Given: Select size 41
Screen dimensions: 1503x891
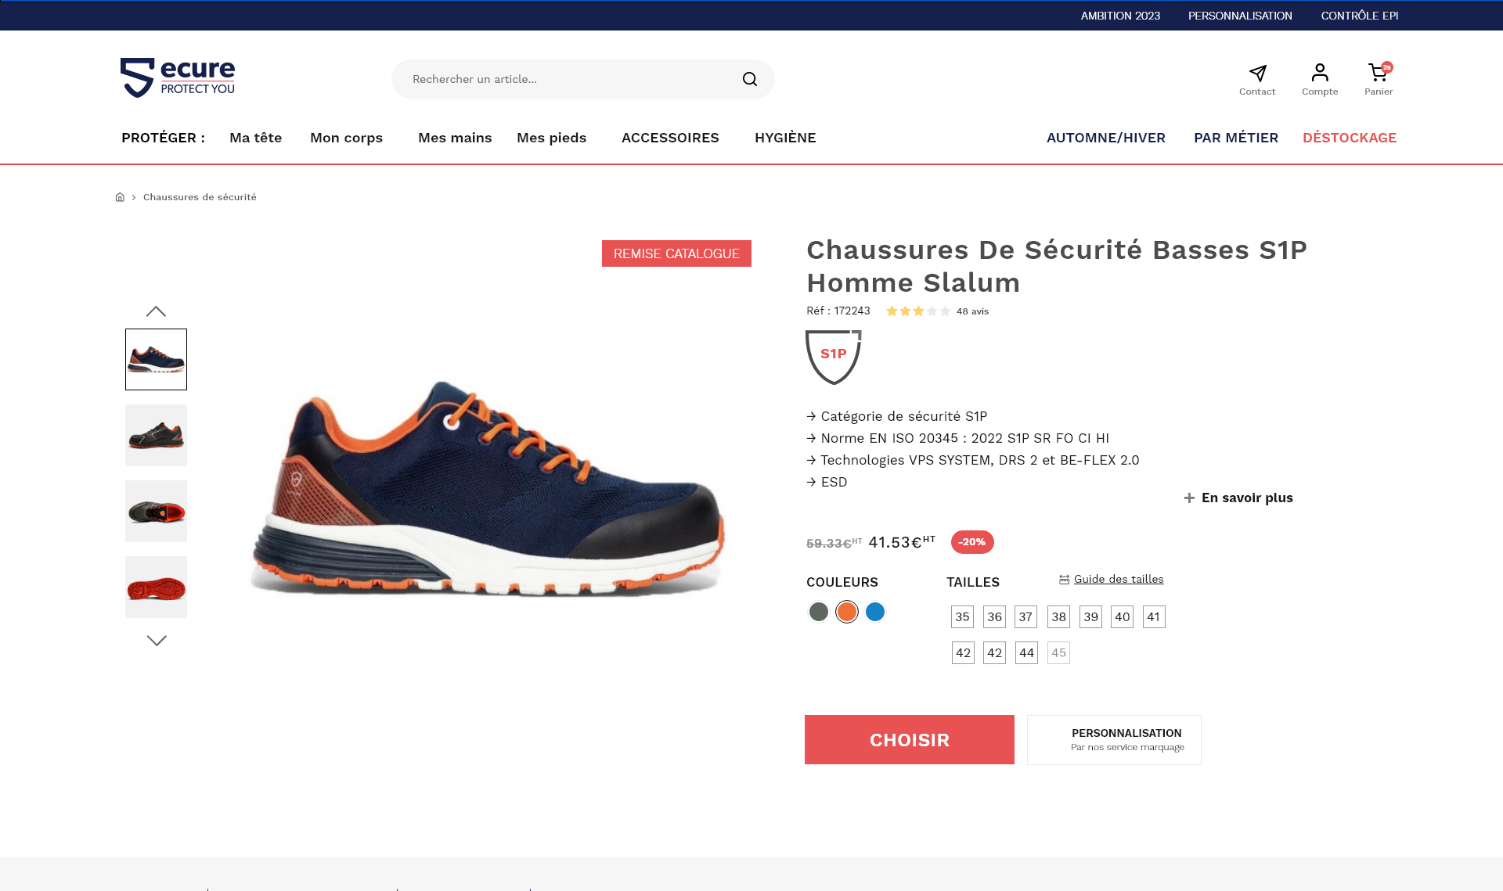Looking at the screenshot, I should [x=1154, y=617].
